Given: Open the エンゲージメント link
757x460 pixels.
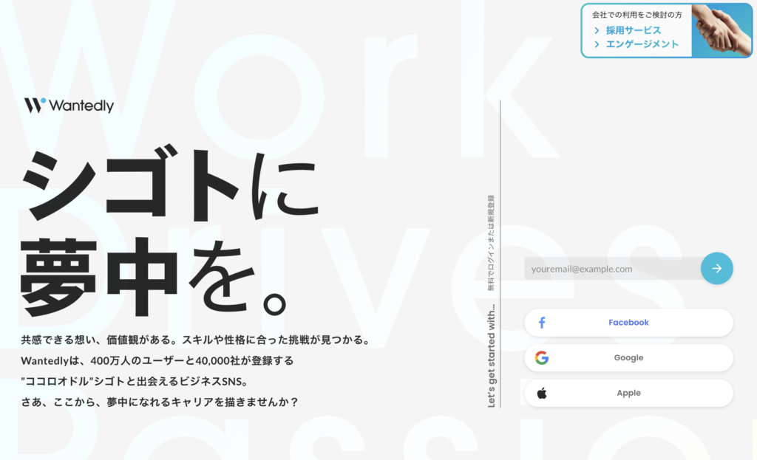Looking at the screenshot, I should point(642,44).
